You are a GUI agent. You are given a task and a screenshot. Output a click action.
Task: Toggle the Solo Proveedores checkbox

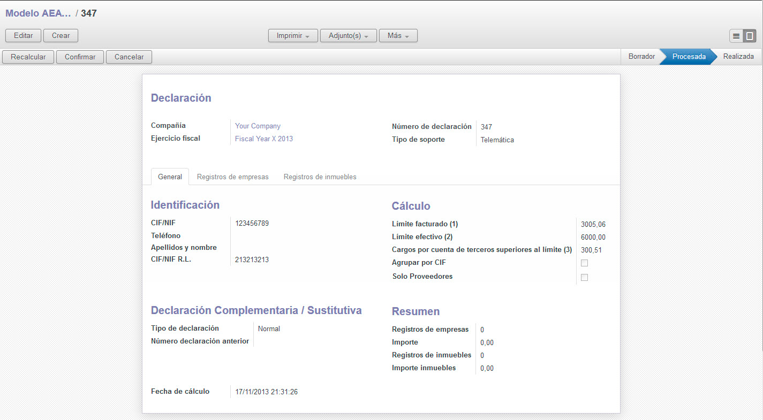(584, 277)
